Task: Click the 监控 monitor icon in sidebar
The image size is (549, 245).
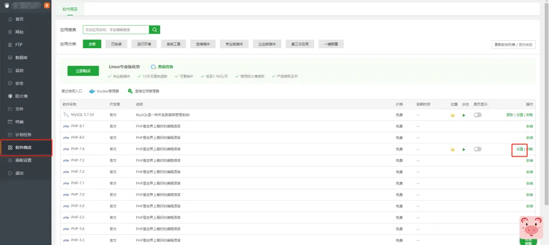Action: (10, 71)
